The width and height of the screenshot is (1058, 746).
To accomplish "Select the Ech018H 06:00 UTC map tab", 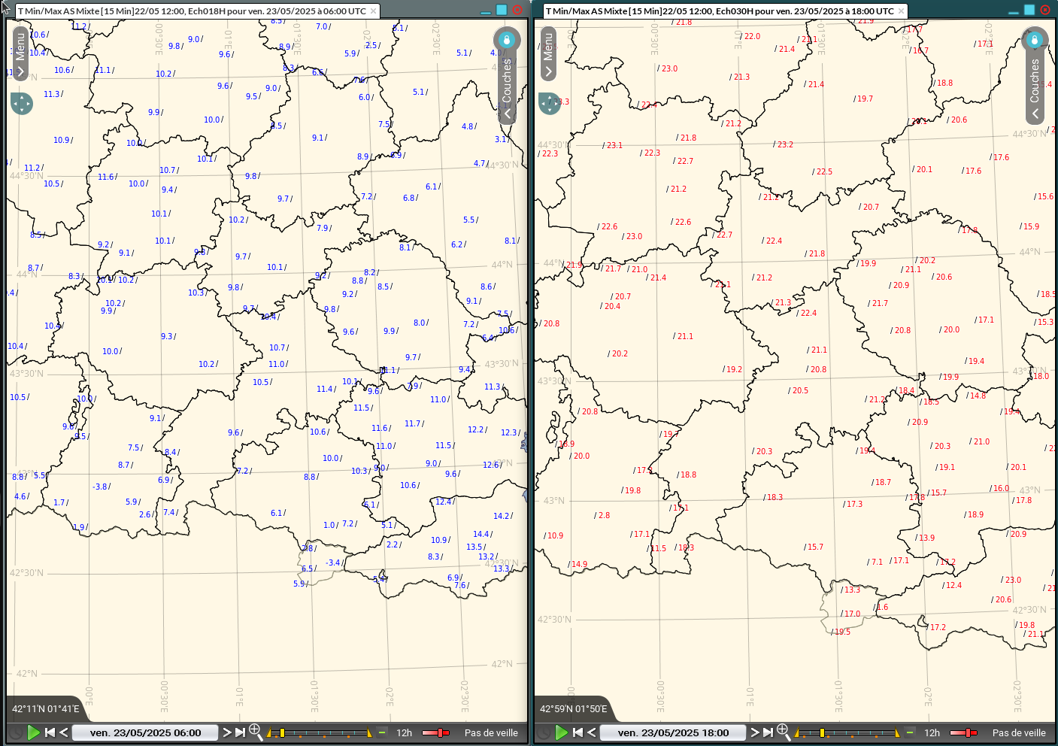I will (192, 11).
